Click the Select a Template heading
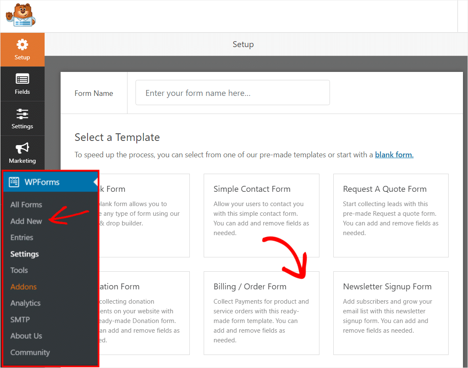The image size is (468, 368). 117,138
